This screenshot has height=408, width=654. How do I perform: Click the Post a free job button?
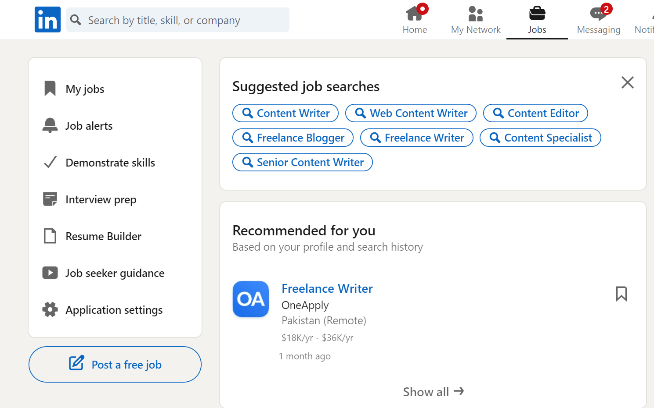[x=115, y=364]
